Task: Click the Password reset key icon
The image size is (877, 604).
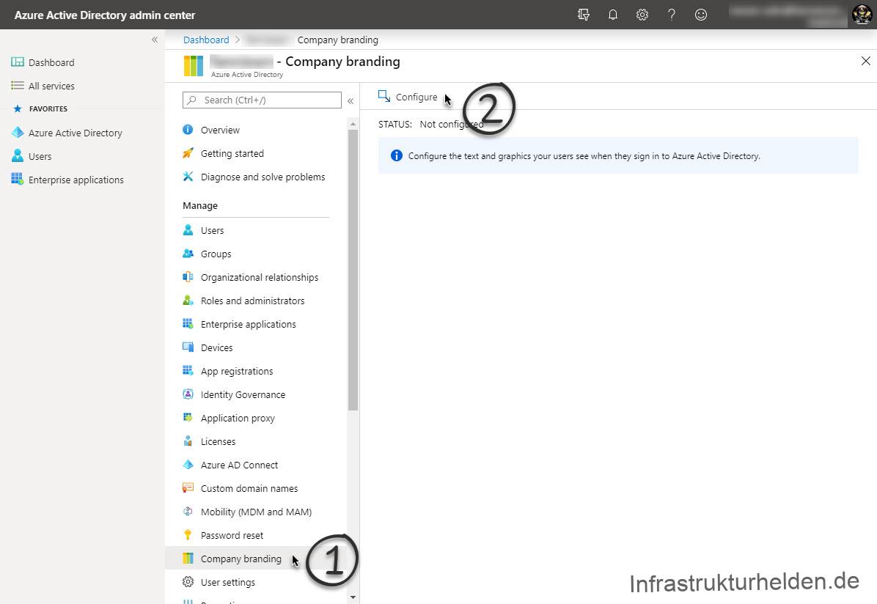Action: point(188,535)
